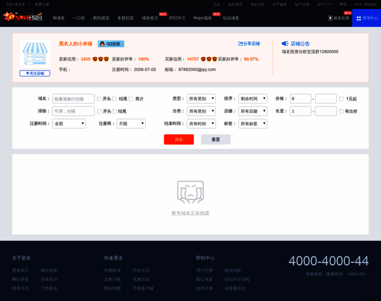
Task: Click the maximum 长度 field
Action: click(326, 111)
